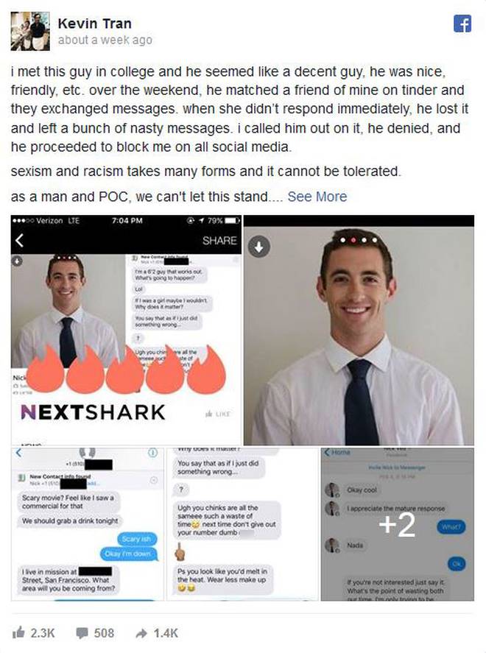Open the comments speech bubble icon
This screenshot has height=653, width=486.
(x=82, y=633)
